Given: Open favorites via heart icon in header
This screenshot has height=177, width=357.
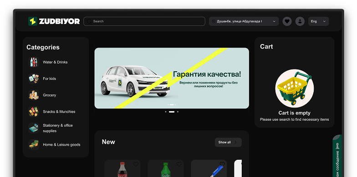Looking at the screenshot, I should tap(287, 21).
